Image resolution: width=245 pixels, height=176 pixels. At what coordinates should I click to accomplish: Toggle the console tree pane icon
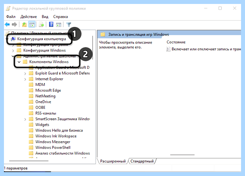(32, 25)
